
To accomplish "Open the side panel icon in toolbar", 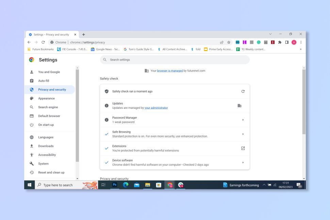I will coord(287,42).
